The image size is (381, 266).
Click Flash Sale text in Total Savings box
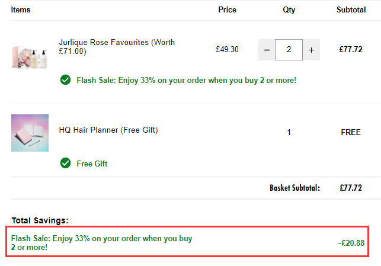[x=101, y=243]
